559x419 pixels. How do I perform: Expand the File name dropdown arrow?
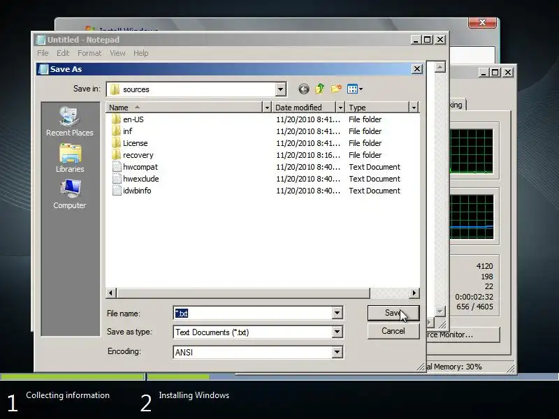tap(337, 313)
